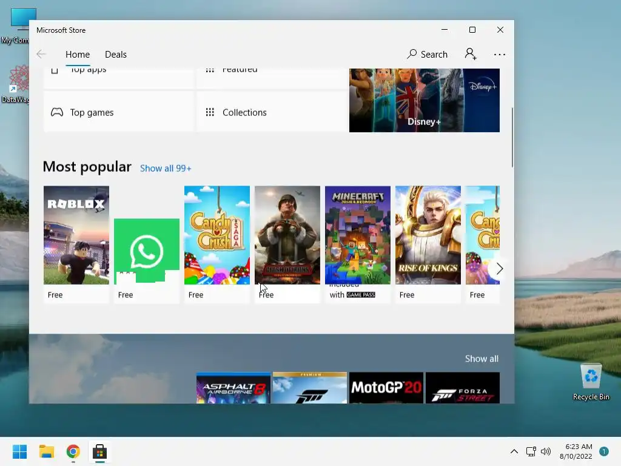
Task: Open the Home tab
Action: pos(78,54)
